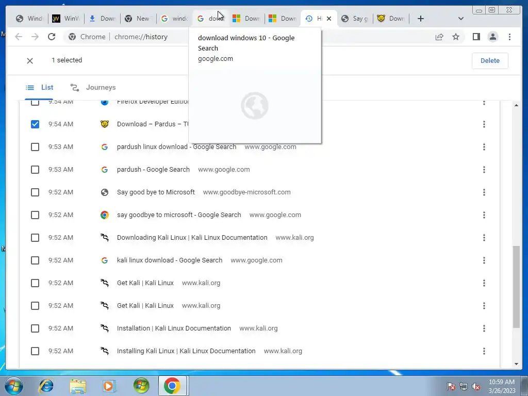Open more actions for Installation Kali Linux Documentation
This screenshot has height=396, width=528.
484,328
